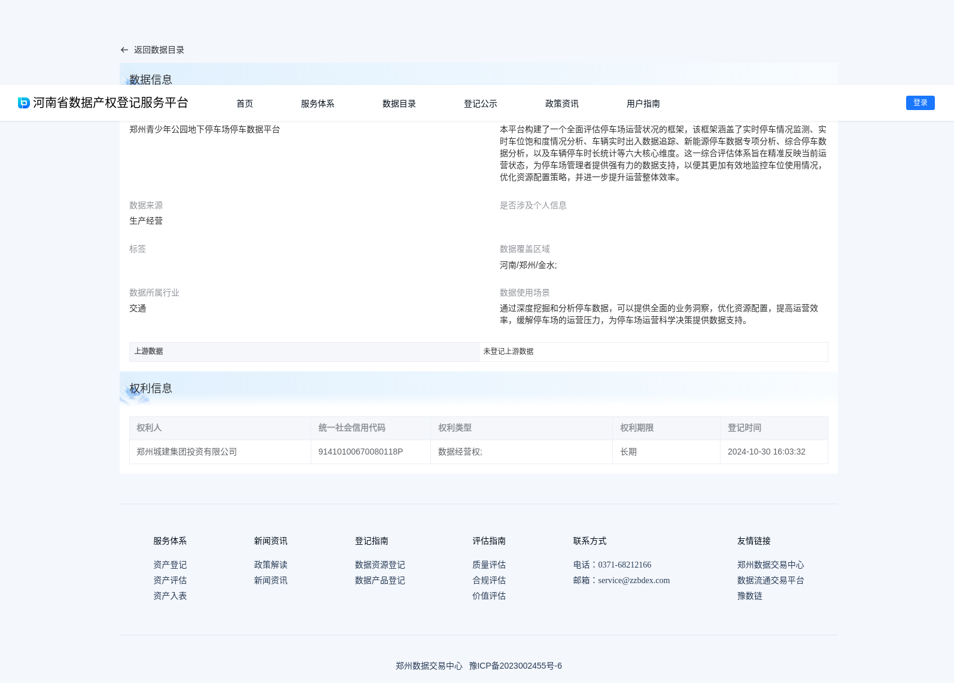Image resolution: width=954 pixels, height=683 pixels.
Task: Click the 友情链接 footer heading
Action: [754, 541]
